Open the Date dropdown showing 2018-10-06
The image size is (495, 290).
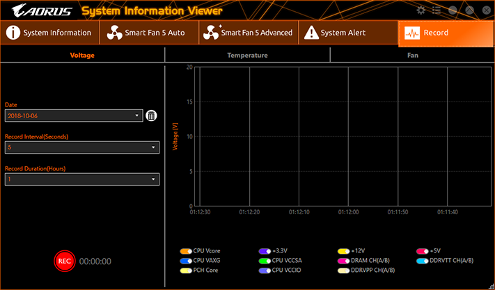click(74, 115)
